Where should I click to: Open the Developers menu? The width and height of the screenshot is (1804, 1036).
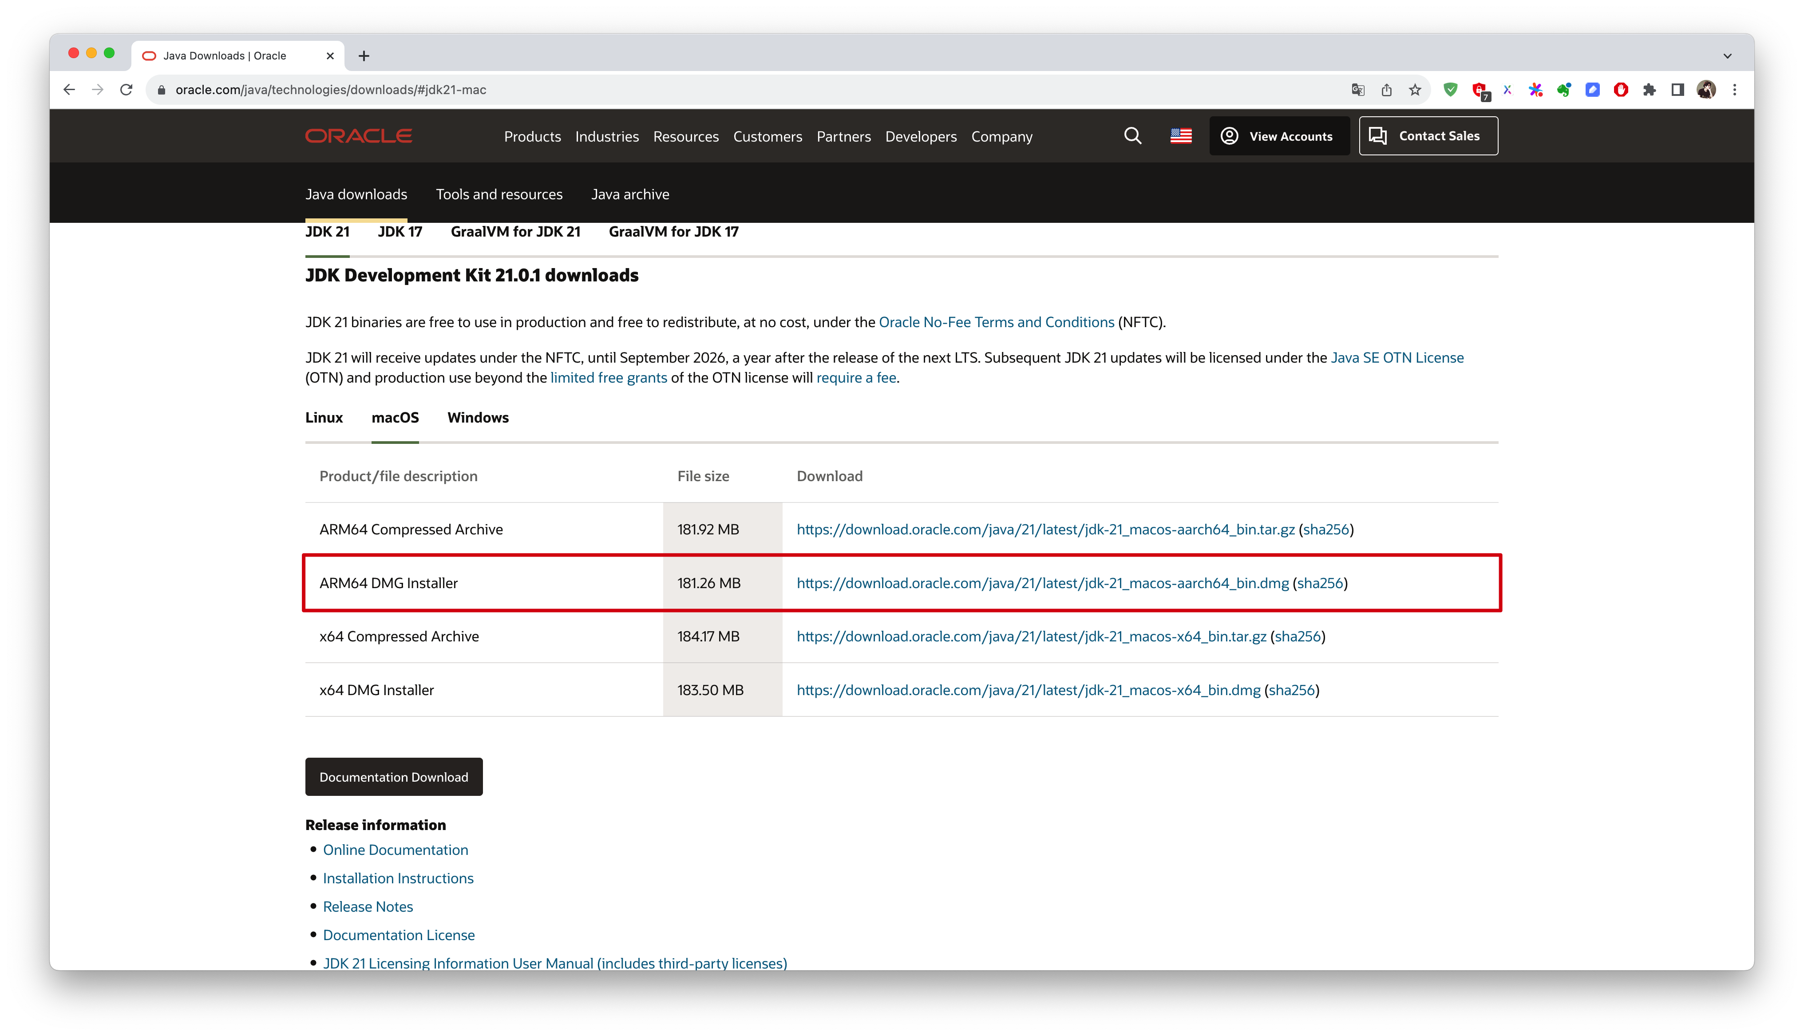pos(921,137)
